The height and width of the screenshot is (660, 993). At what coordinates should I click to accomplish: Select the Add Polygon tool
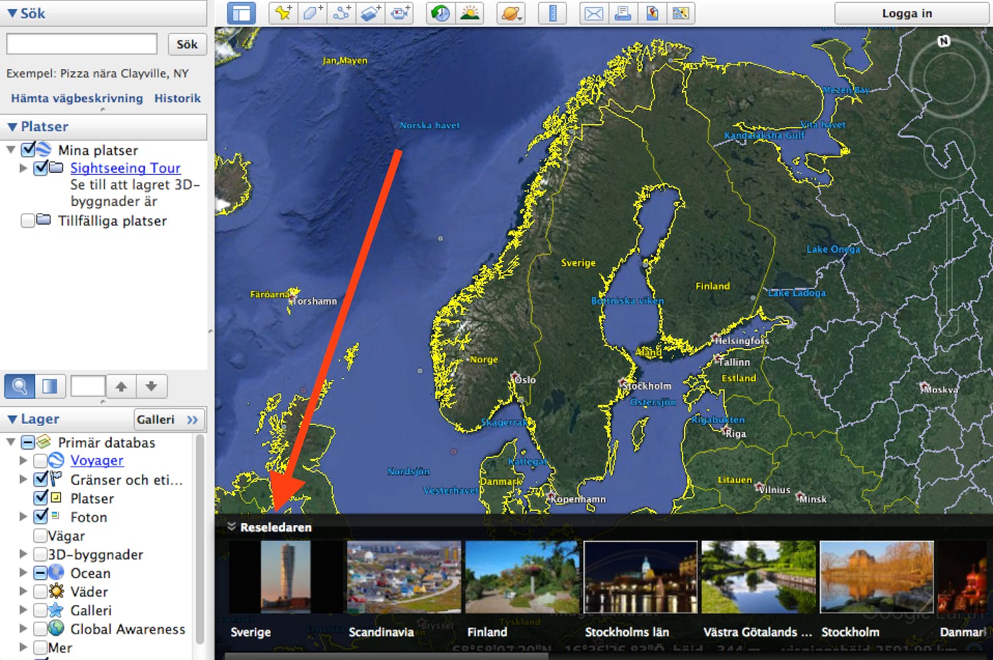click(312, 13)
